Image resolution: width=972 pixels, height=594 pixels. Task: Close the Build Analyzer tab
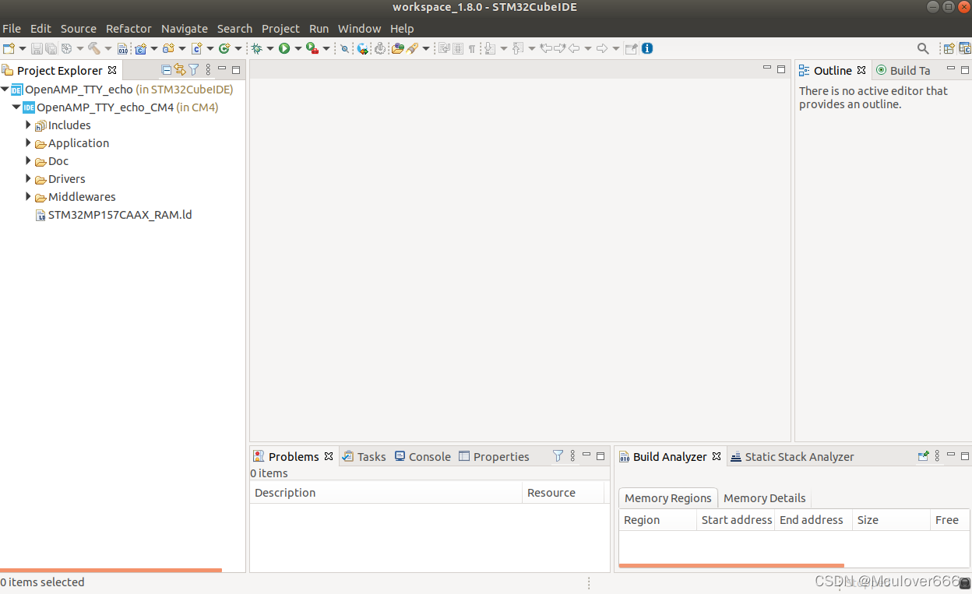[717, 456]
